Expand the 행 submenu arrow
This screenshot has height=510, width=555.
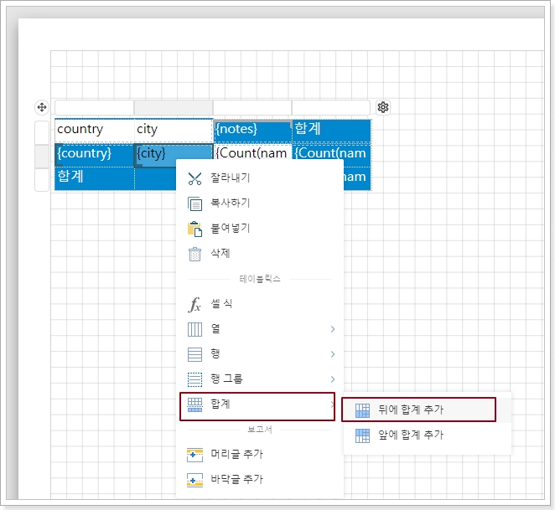click(332, 354)
